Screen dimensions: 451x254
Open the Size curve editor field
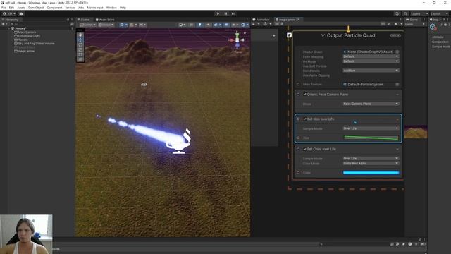pyautogui.click(x=371, y=138)
